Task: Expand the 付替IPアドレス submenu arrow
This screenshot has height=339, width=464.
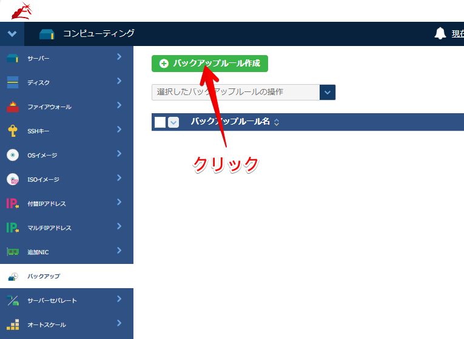Action: 119,202
